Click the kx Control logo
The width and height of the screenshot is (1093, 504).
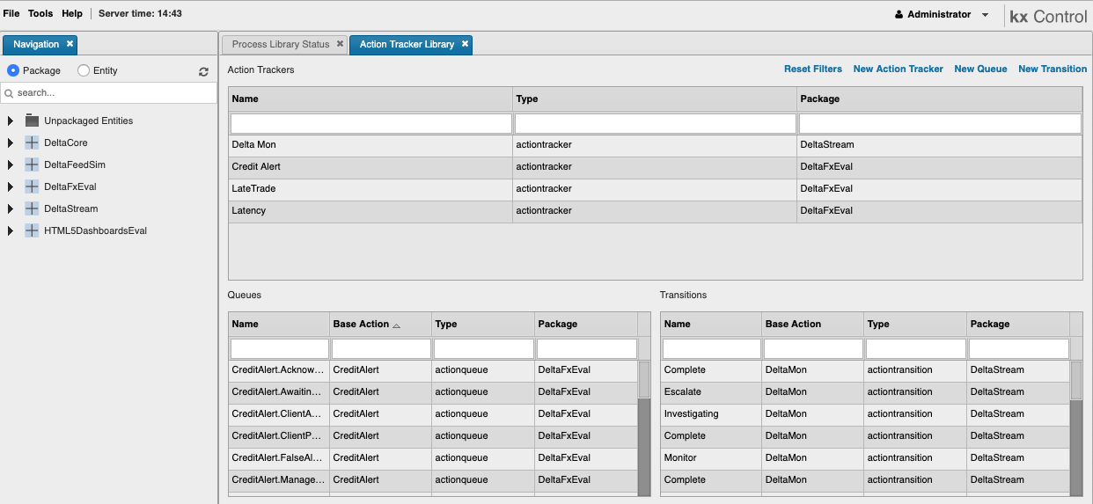pyautogui.click(x=1048, y=16)
